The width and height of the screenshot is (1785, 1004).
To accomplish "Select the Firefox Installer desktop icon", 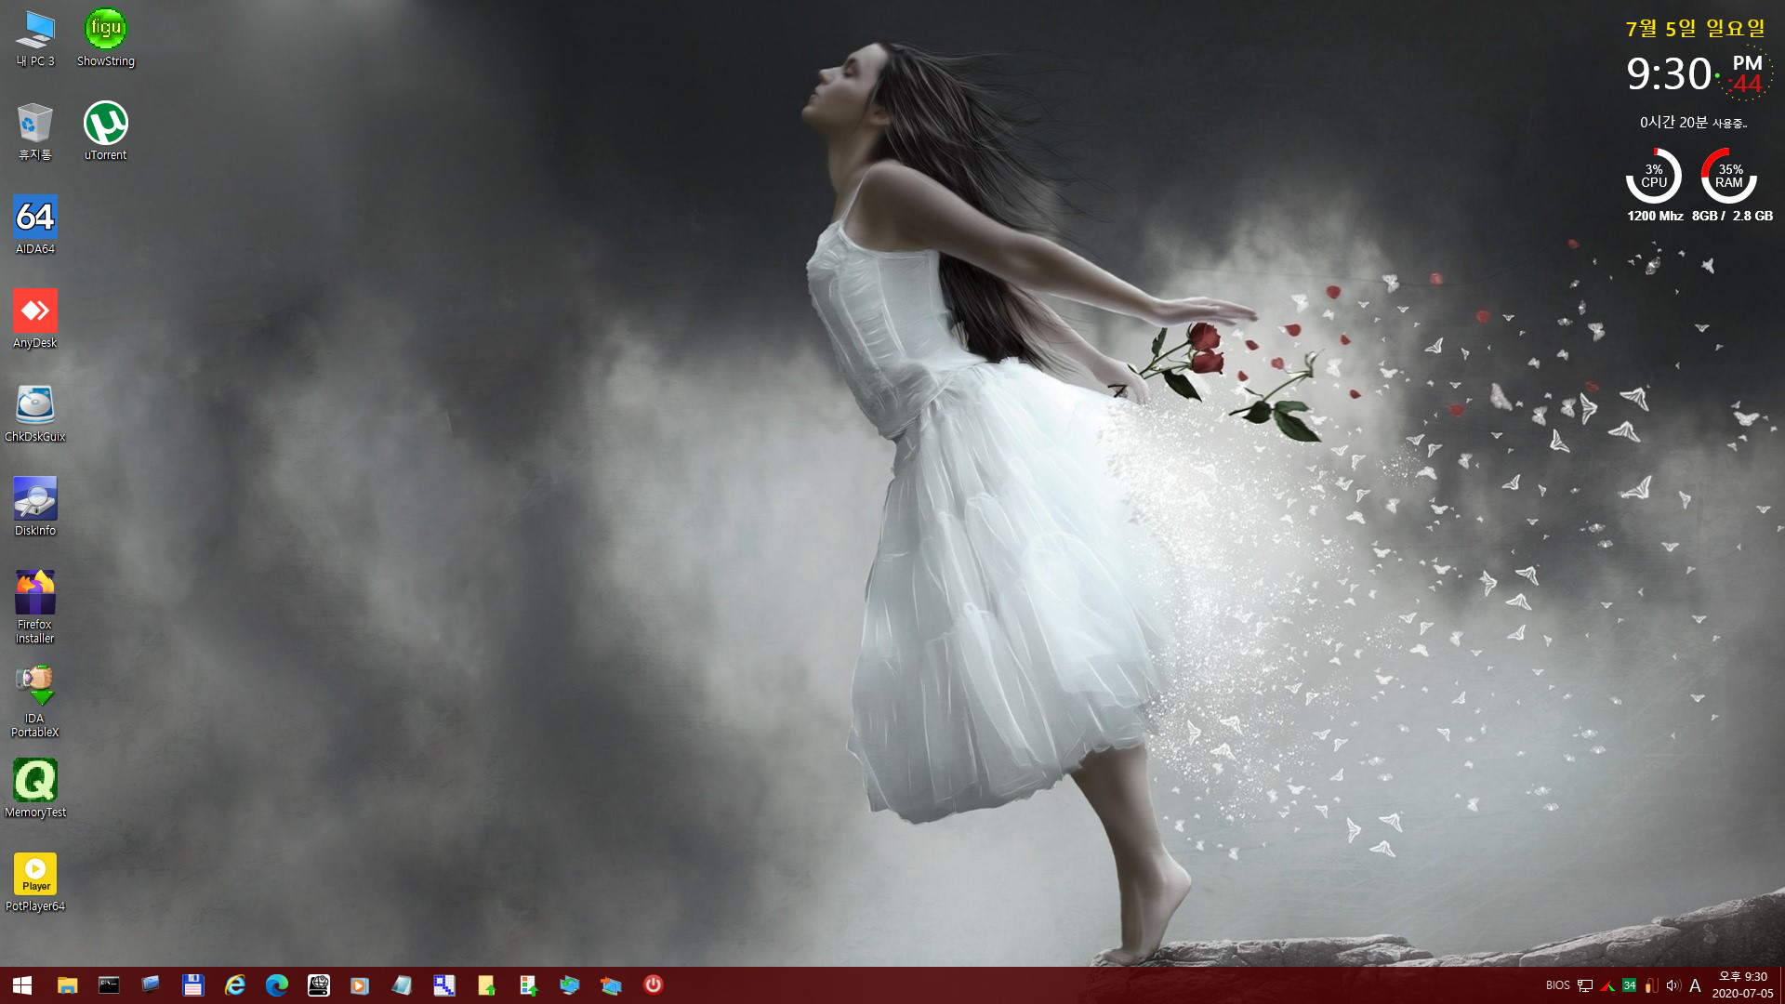I will point(35,608).
